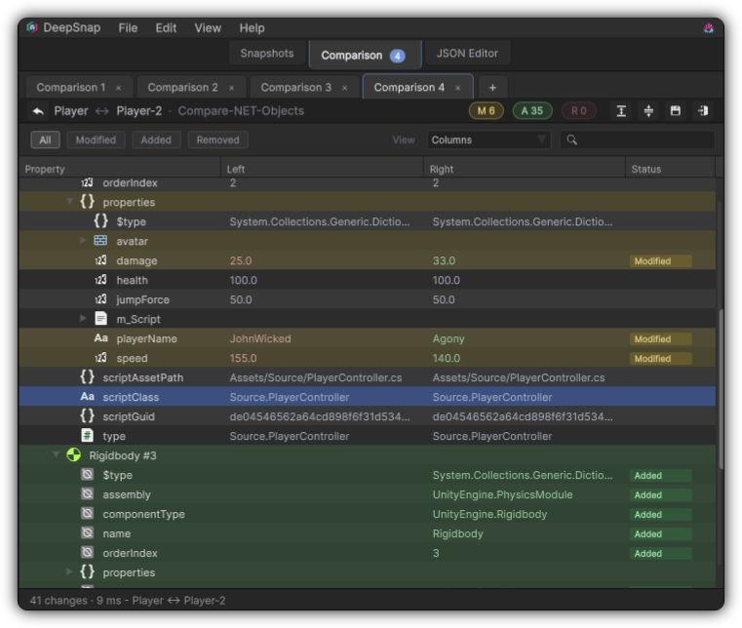Click the number icon beside health

(x=100, y=280)
